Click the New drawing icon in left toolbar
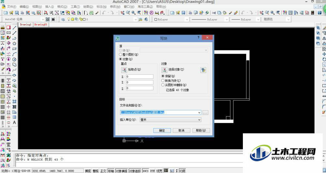 pyautogui.click(x=6, y=13)
